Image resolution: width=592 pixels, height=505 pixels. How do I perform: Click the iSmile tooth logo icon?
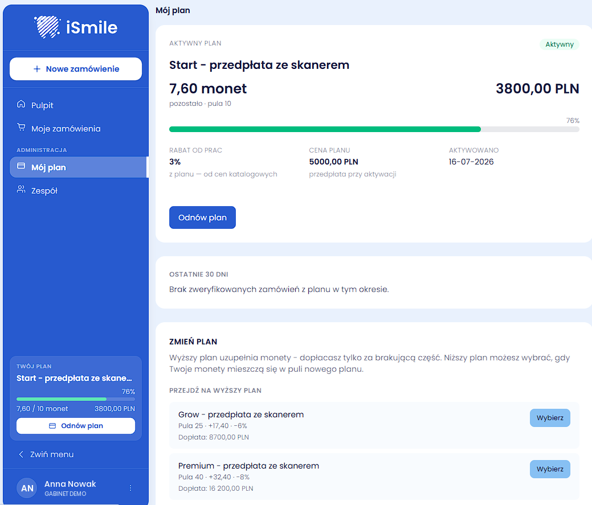click(47, 27)
